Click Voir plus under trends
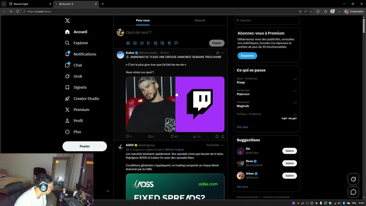 [x=242, y=127]
